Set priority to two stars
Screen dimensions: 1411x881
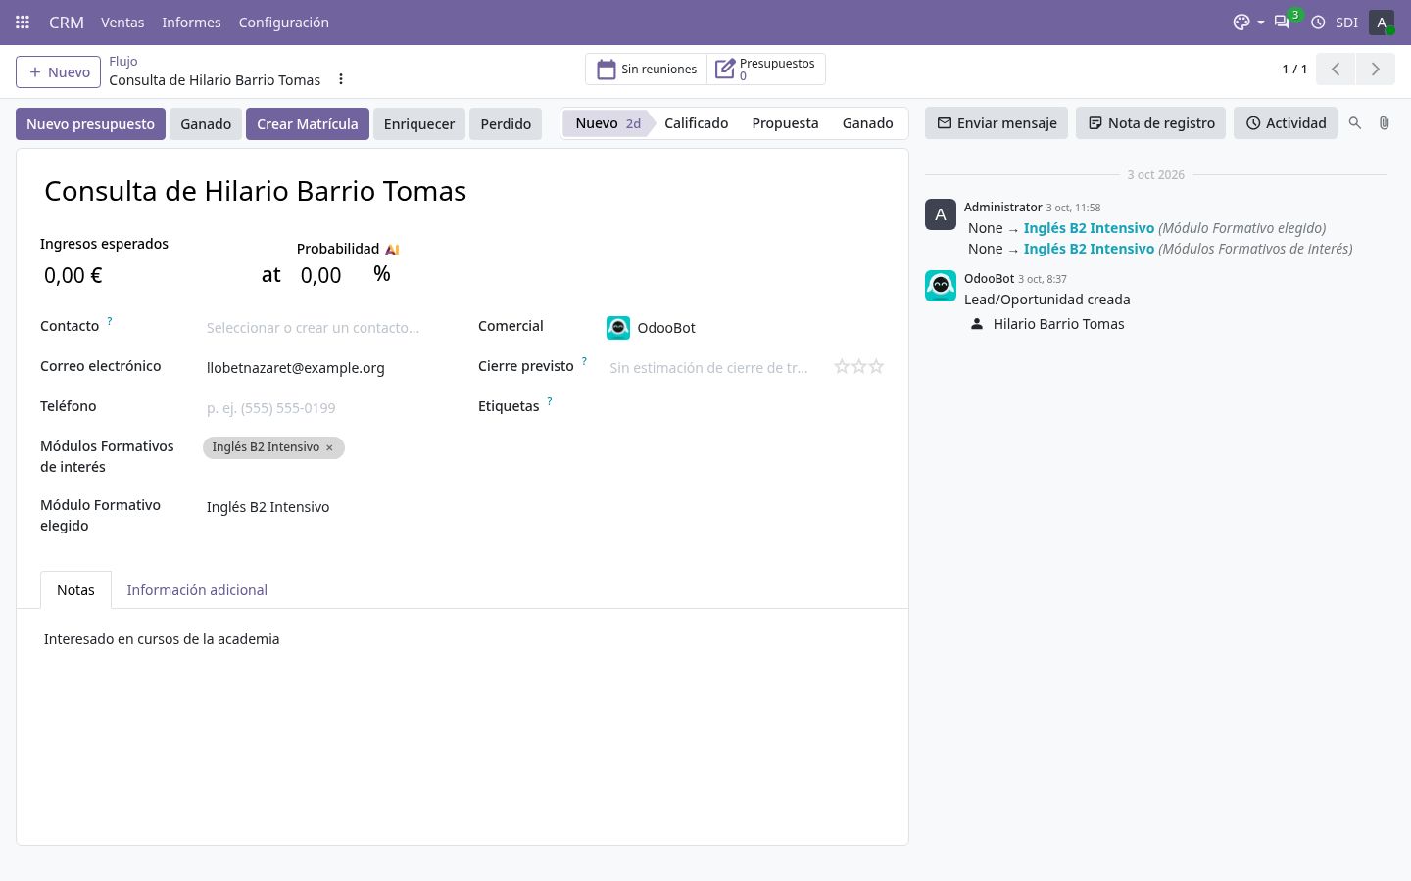coord(859,367)
